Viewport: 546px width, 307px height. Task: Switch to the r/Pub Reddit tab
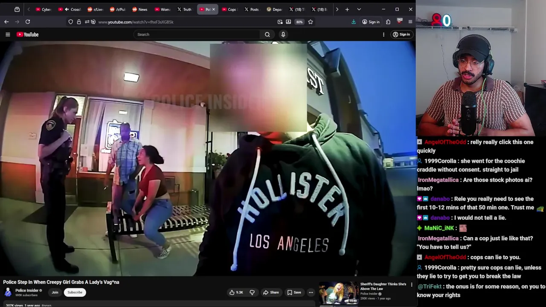[x=118, y=9]
